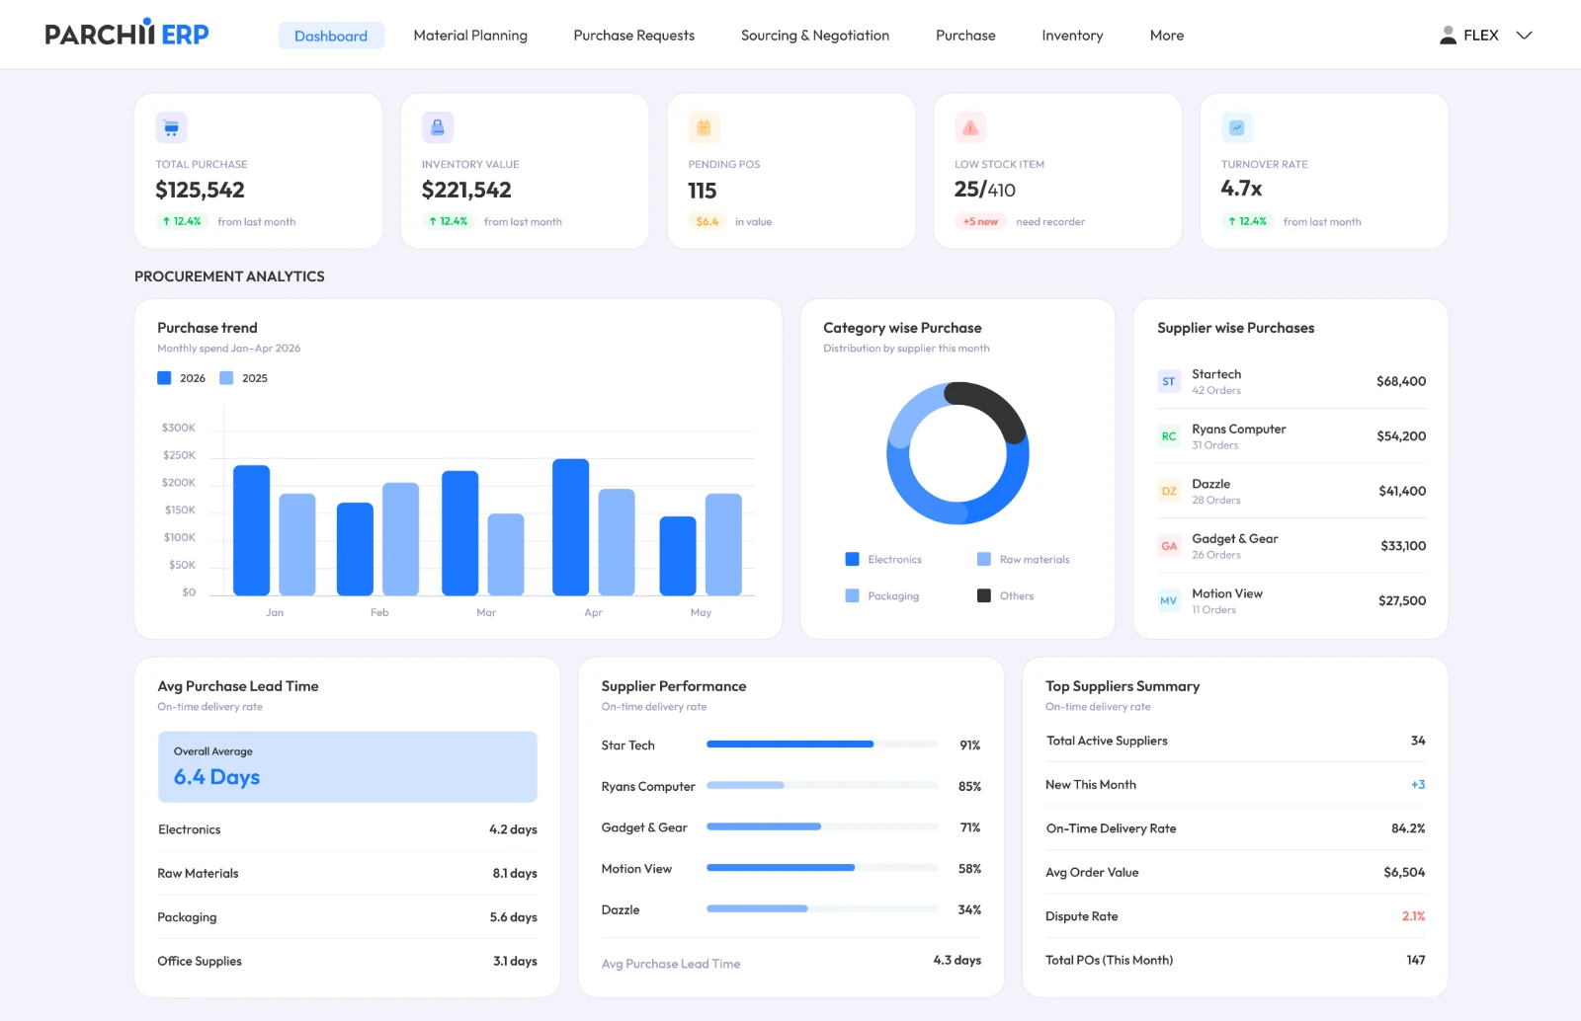Expand the FLEX user menu chevron

tap(1525, 36)
